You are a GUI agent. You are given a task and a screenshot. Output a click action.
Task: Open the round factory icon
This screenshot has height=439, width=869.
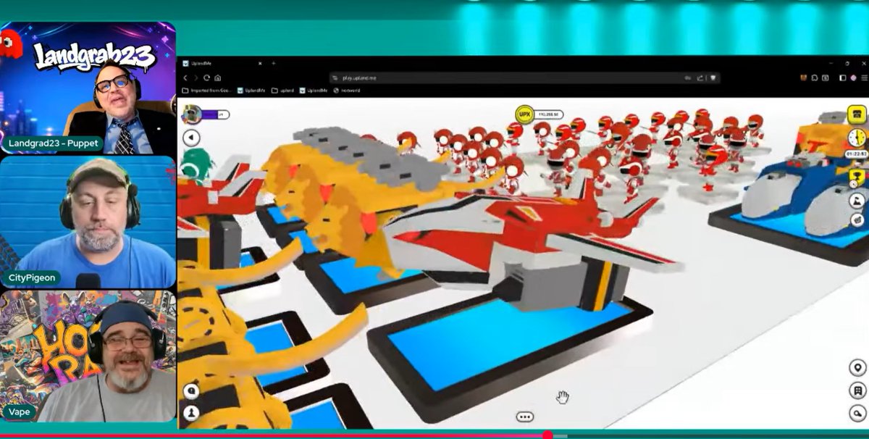[x=857, y=200]
